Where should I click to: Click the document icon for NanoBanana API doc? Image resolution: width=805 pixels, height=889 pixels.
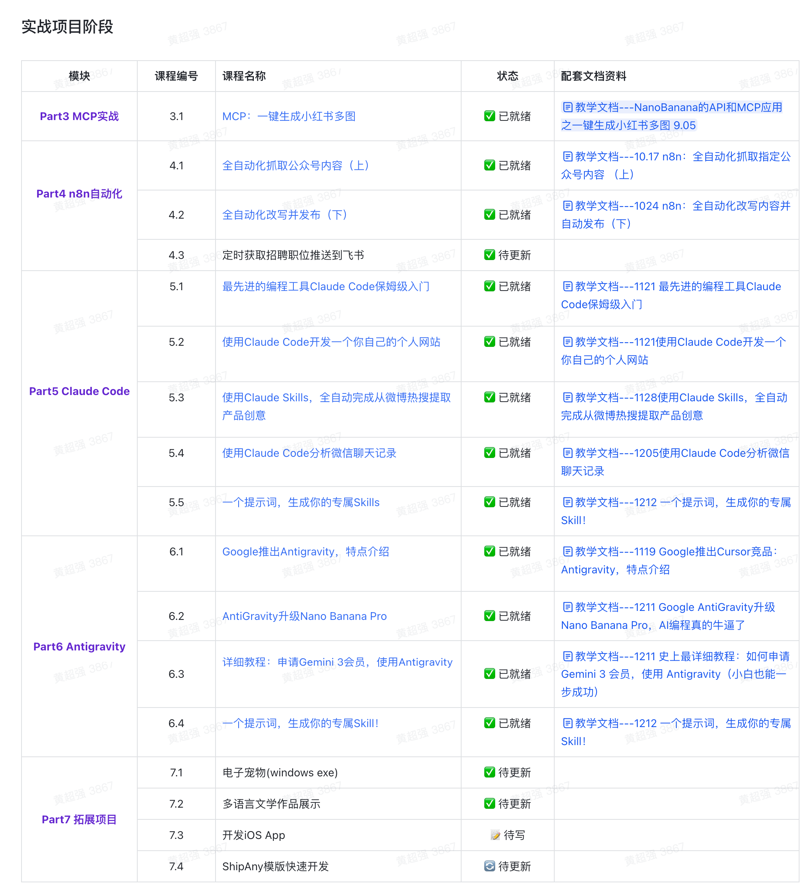[x=567, y=107]
